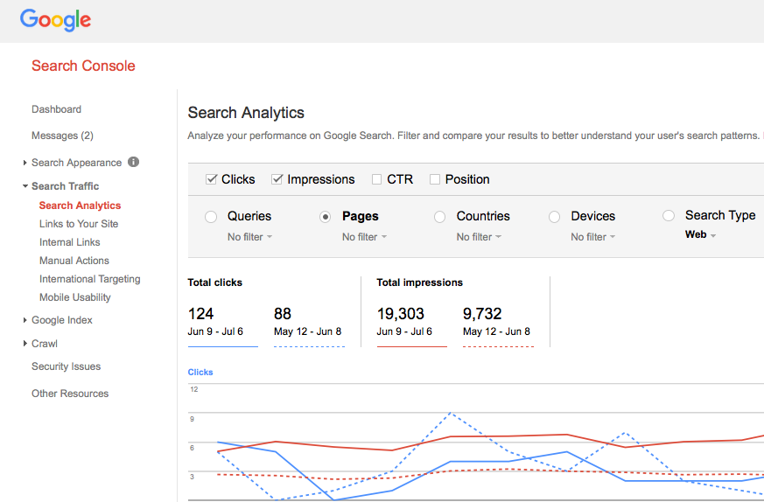Open the Search Console home link
764x502 pixels.
83,66
